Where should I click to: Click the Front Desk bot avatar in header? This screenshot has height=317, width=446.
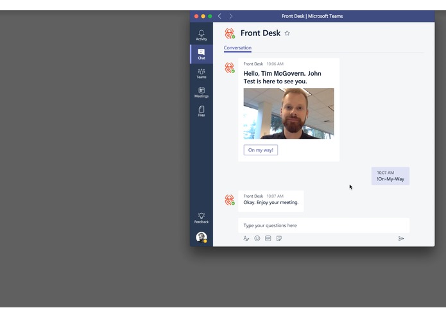(x=230, y=33)
